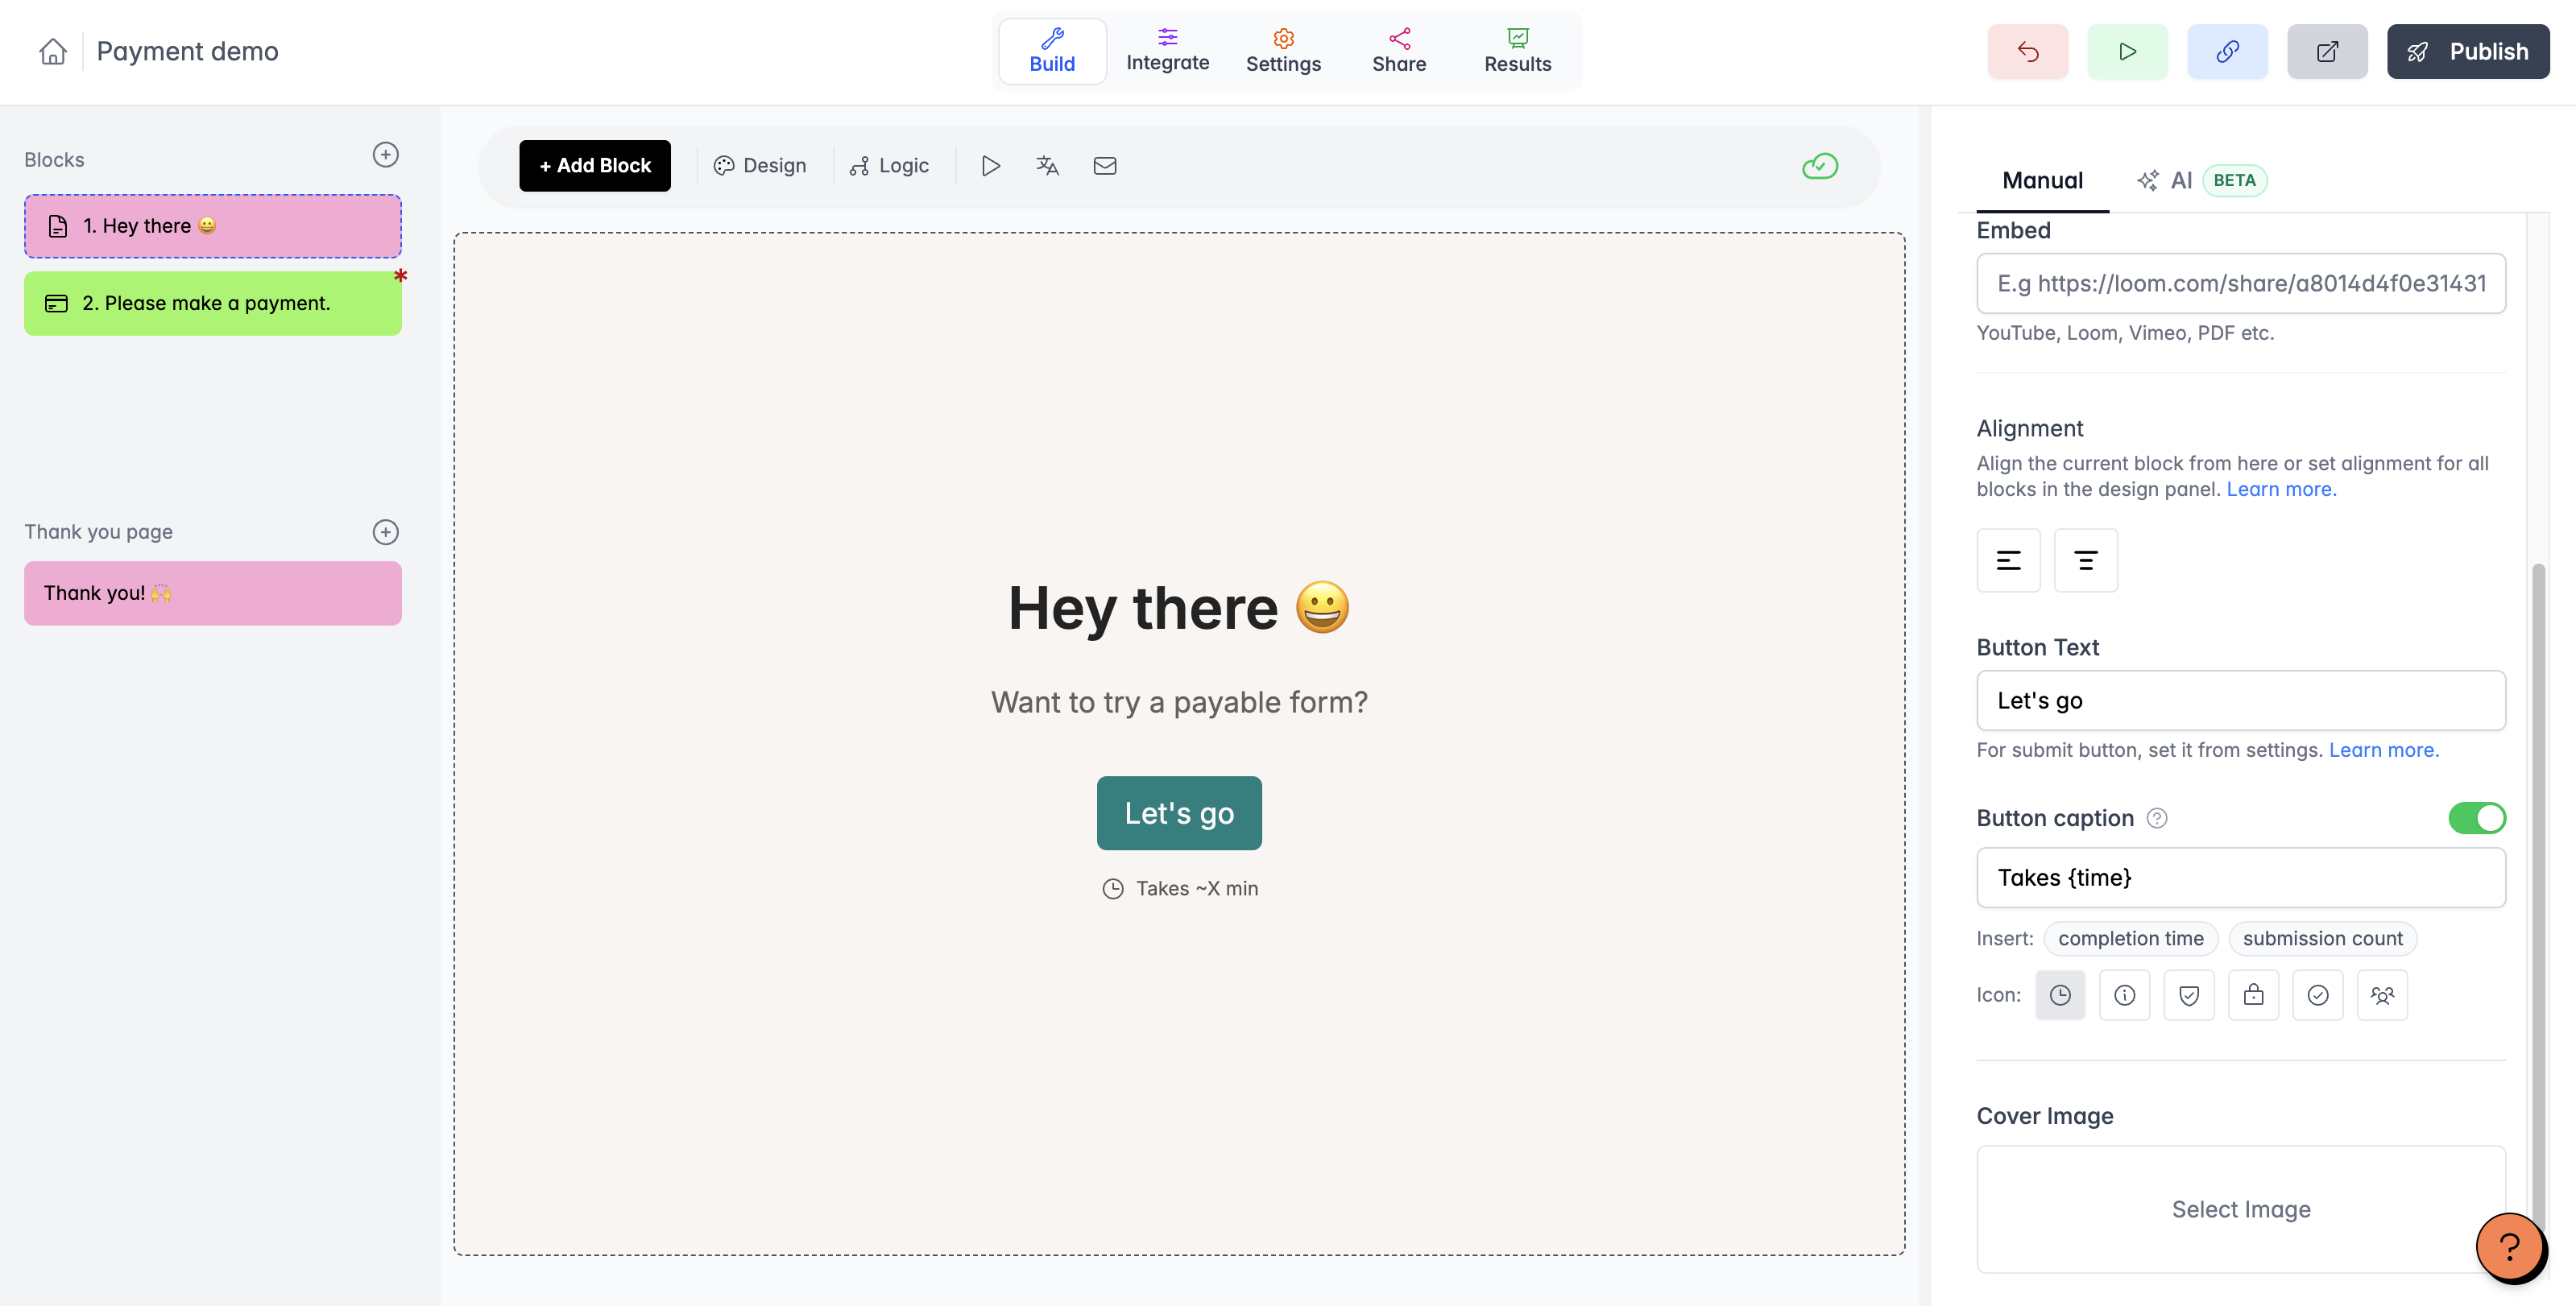Publish the form

(x=2467, y=51)
